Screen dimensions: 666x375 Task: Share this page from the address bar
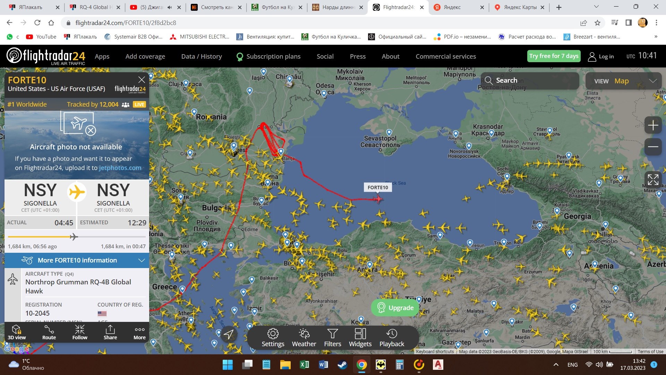coord(583,23)
